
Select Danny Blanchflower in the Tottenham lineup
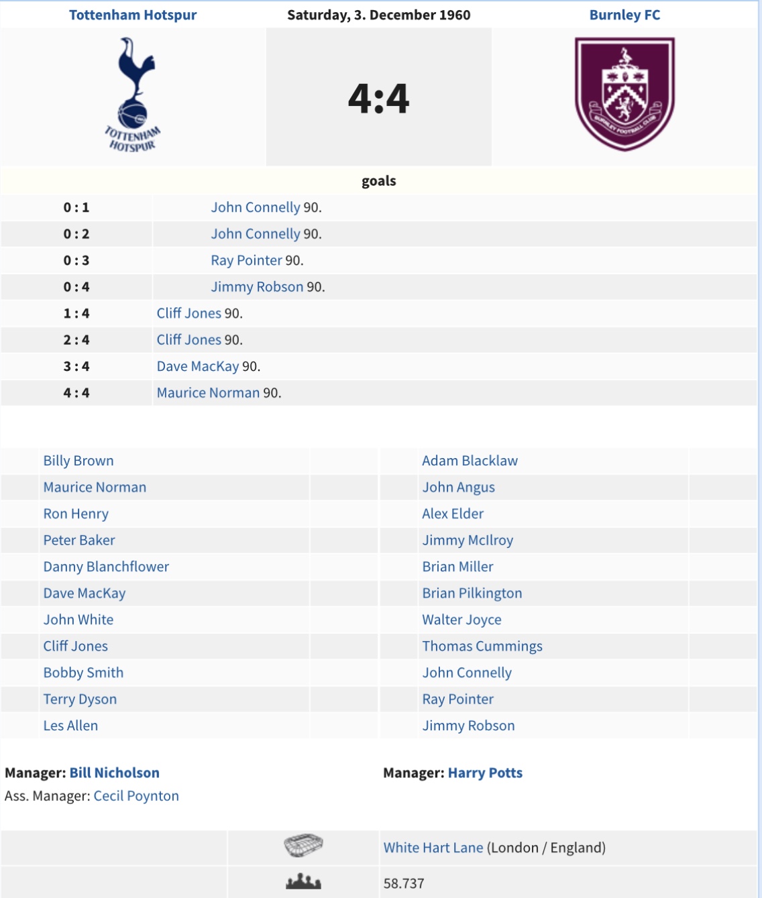click(x=106, y=567)
